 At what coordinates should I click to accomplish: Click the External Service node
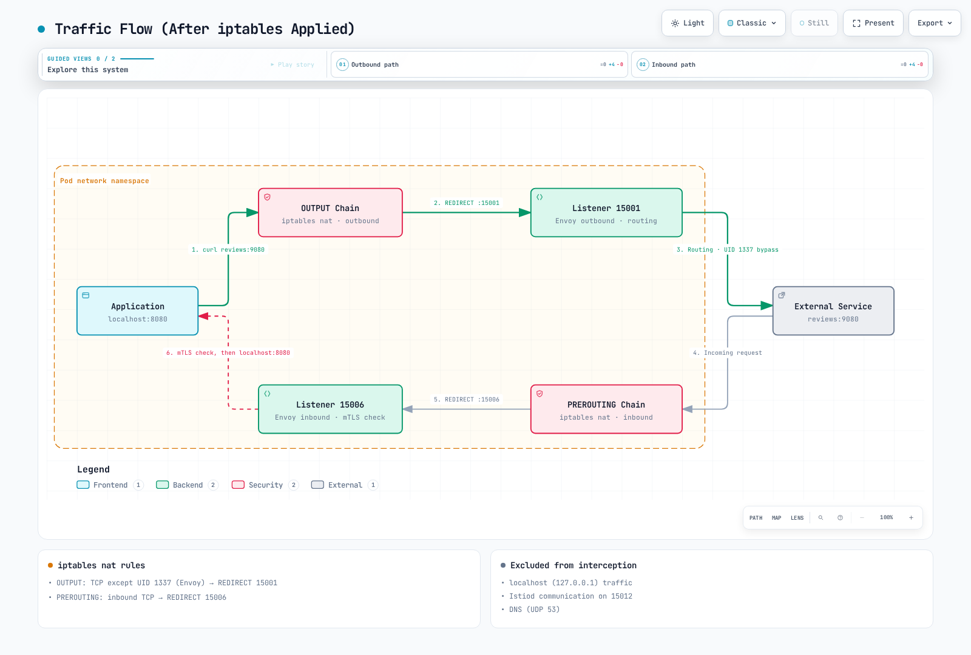click(x=833, y=311)
